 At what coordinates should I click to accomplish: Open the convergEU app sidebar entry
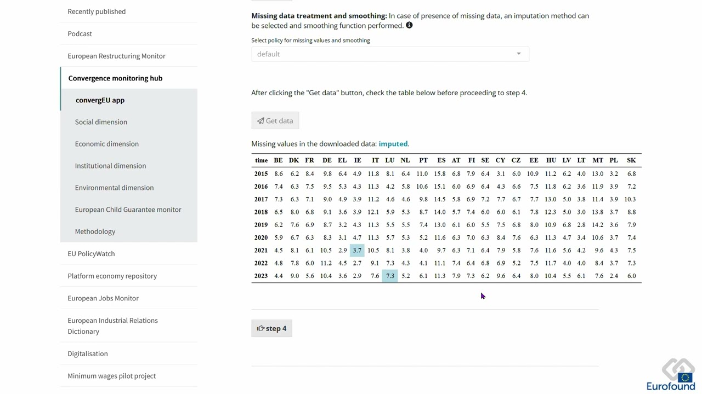(100, 100)
